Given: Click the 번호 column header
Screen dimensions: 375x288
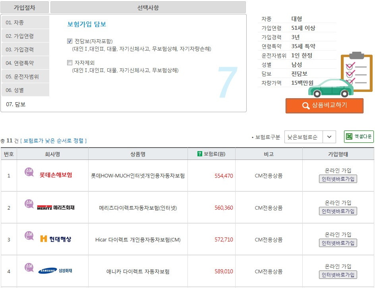Looking at the screenshot, I should click(9, 154).
